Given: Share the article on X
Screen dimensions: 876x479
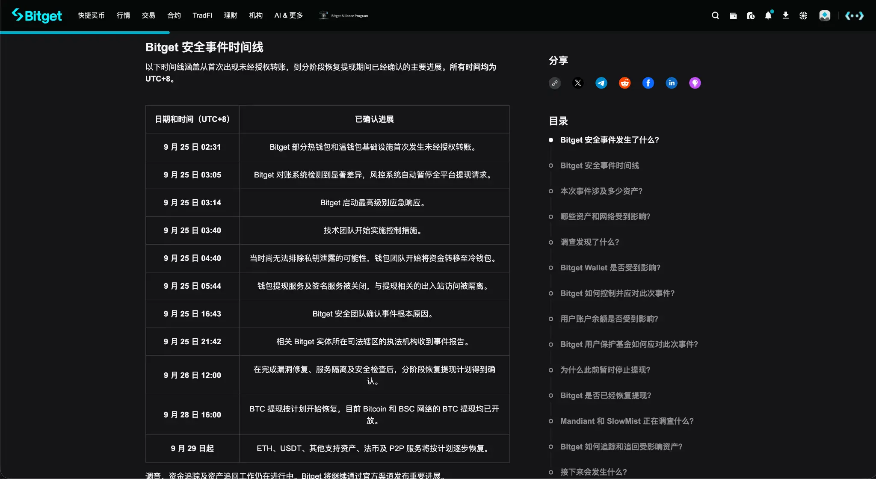Looking at the screenshot, I should tap(578, 83).
